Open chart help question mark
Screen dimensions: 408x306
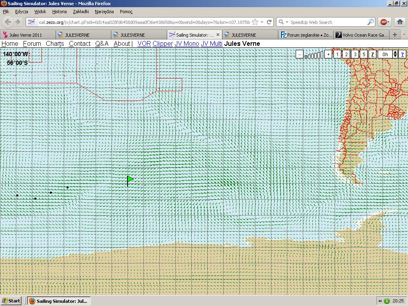point(403,54)
